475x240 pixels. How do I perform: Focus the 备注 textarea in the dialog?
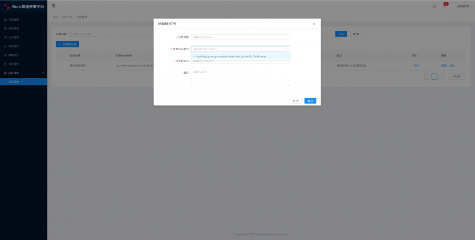click(x=240, y=77)
